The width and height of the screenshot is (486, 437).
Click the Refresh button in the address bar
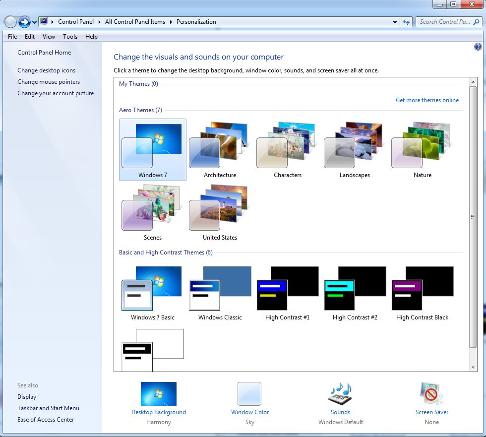pos(406,22)
